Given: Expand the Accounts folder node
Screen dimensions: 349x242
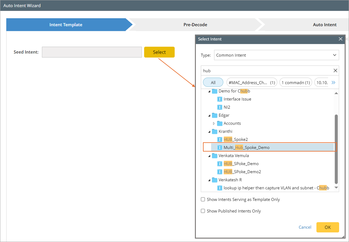Looking at the screenshot, I should (x=214, y=123).
